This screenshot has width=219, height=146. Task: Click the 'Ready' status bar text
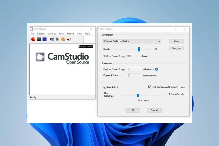(33, 97)
